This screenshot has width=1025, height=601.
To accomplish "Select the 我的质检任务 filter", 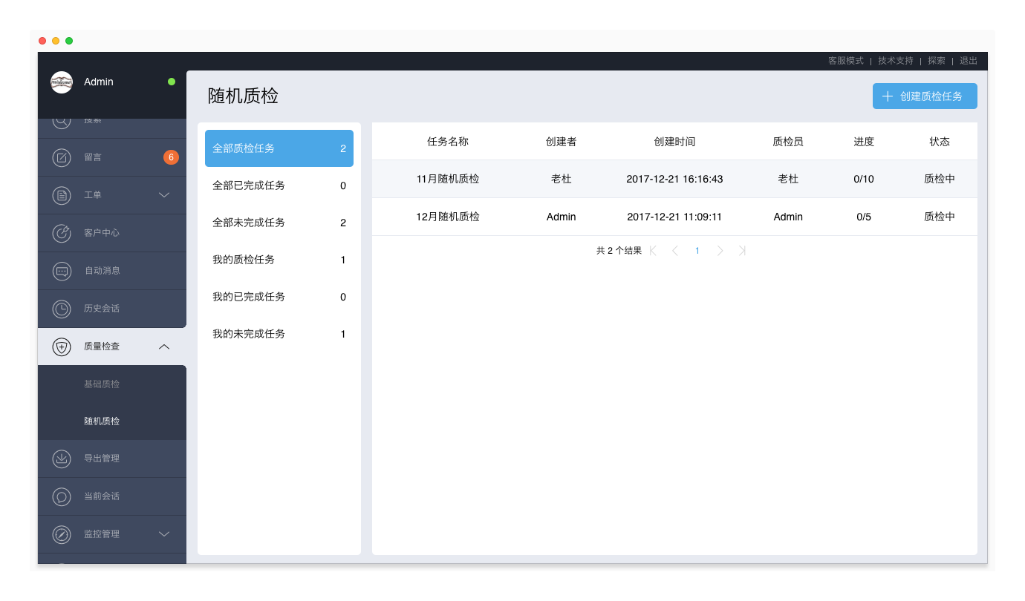I will click(279, 260).
